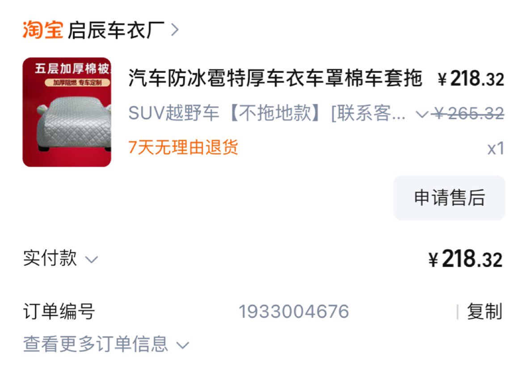Screen dimensions: 527x368
Task: Open 查看更多订单信息 link
Action: [96, 344]
